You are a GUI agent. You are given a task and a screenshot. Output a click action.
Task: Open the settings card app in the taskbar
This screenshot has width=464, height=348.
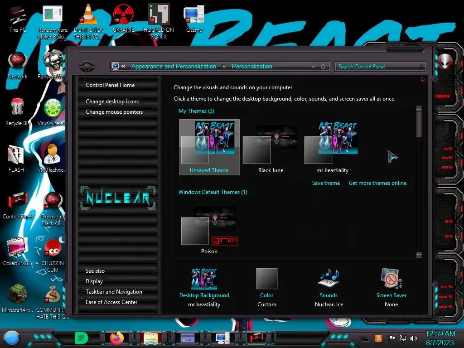click(187, 338)
